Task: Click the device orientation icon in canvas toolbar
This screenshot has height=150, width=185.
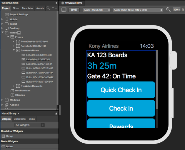Action: coord(64,10)
